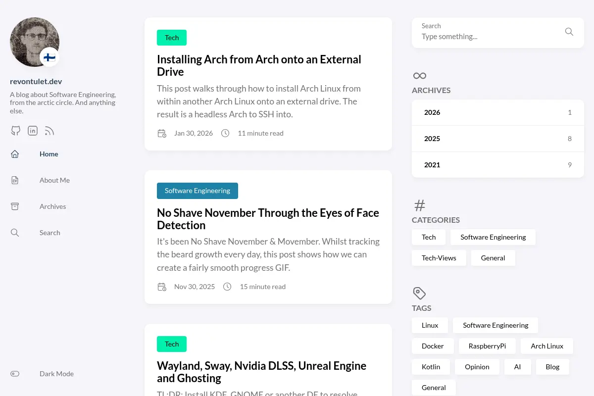Viewport: 594px width, 396px height.
Task: Select the Opinion tag
Action: click(x=477, y=367)
